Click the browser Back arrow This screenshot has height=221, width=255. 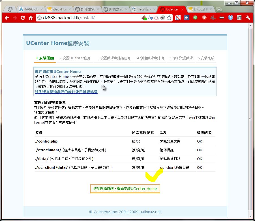click(x=7, y=18)
